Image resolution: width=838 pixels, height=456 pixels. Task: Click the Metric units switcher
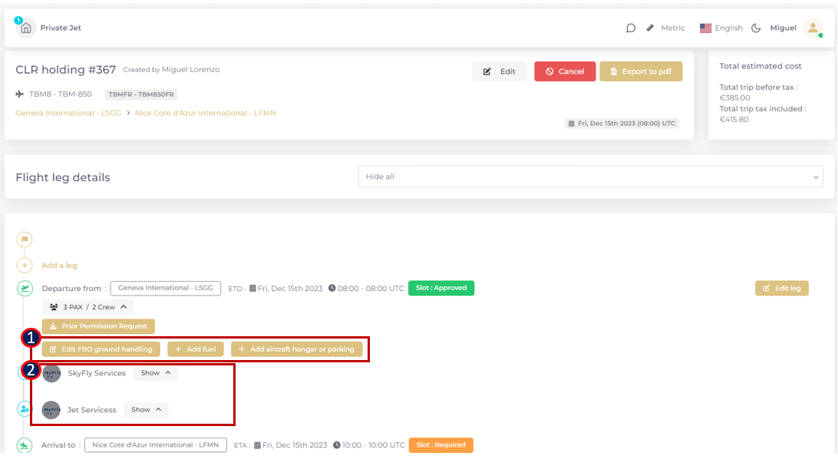coord(665,28)
